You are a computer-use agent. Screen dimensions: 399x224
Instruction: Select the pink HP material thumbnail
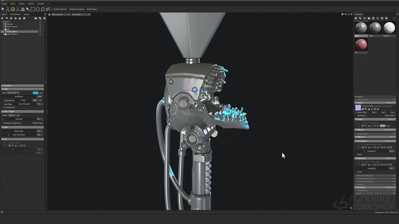361,45
